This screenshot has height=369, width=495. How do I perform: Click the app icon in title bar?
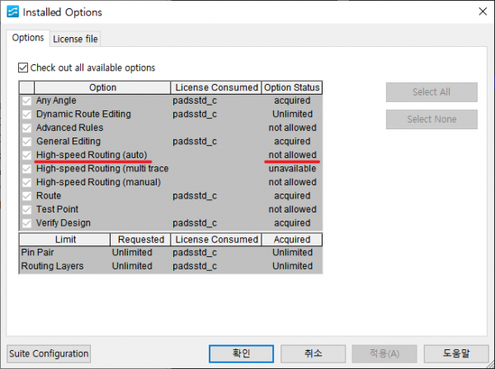tap(11, 12)
